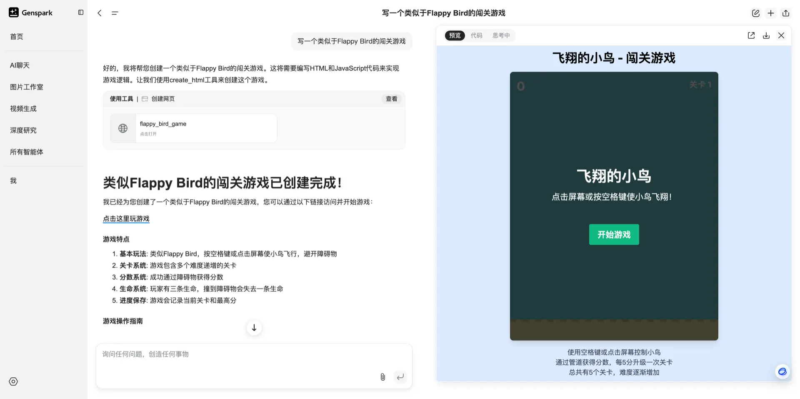Send the message with the enter arrow icon
The width and height of the screenshot is (800, 399).
(x=400, y=377)
